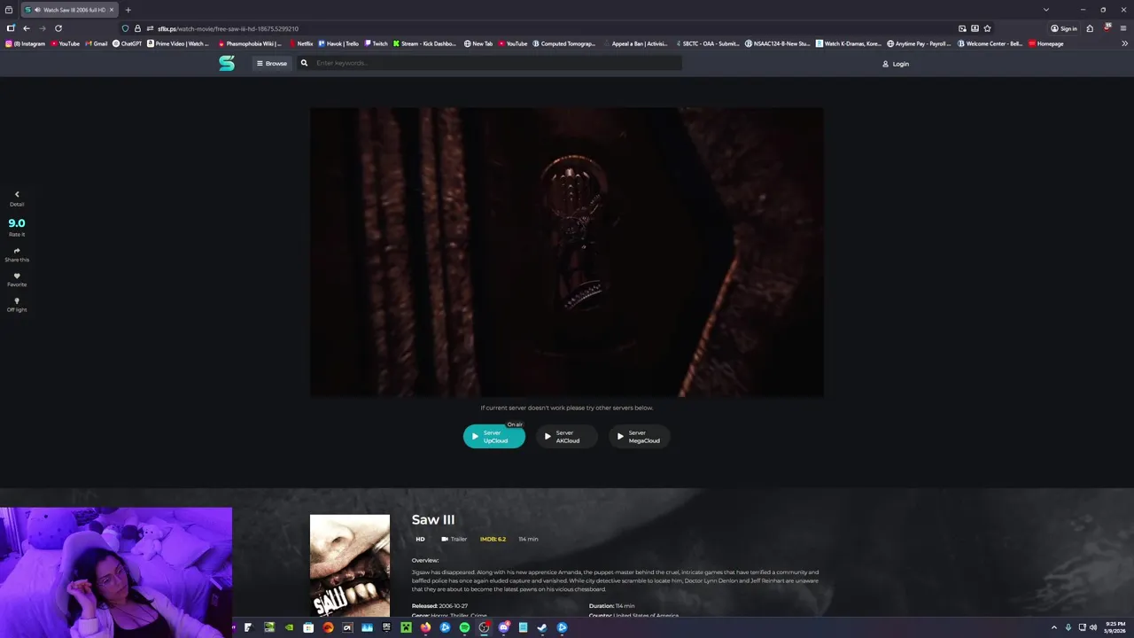Open the Havok | Trello bookmark
Image resolution: width=1134 pixels, height=638 pixels.
click(x=338, y=43)
